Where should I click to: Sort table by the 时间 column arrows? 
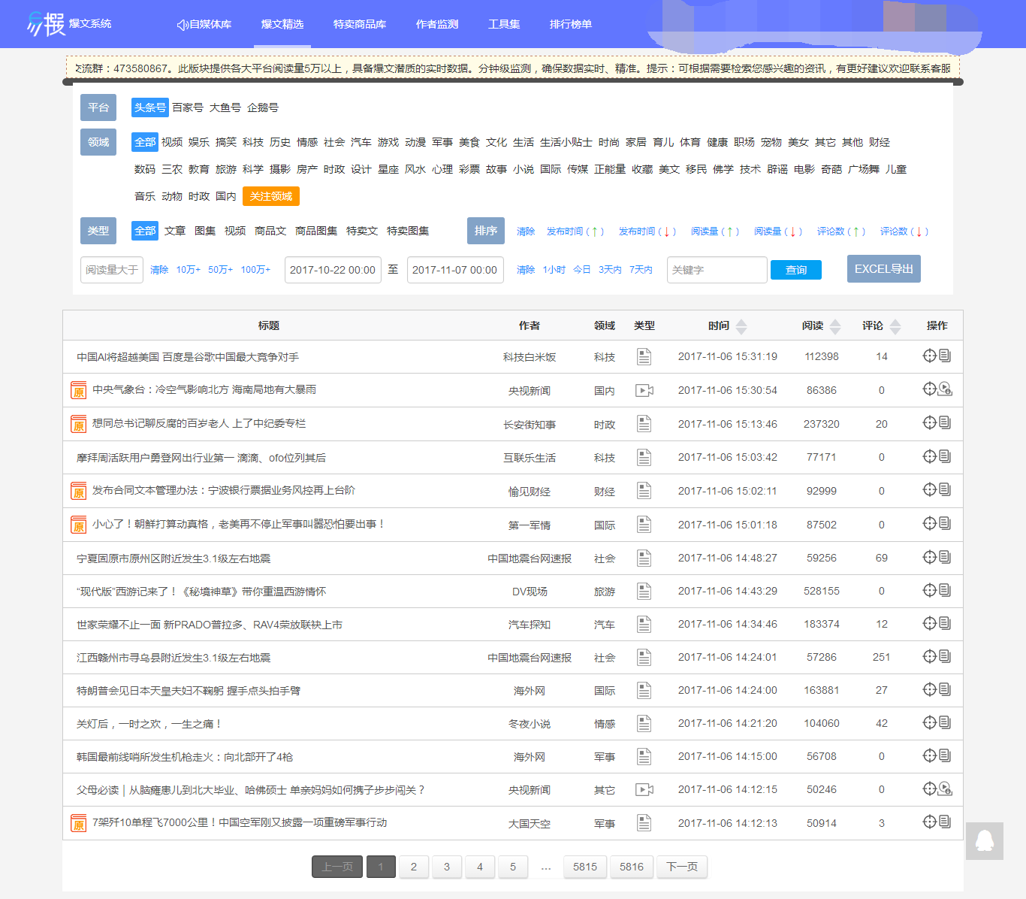[x=741, y=326]
